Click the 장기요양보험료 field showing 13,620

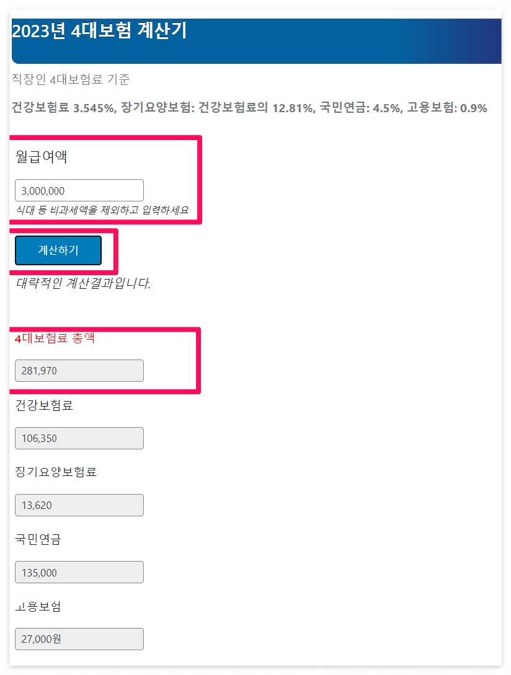[x=79, y=505]
